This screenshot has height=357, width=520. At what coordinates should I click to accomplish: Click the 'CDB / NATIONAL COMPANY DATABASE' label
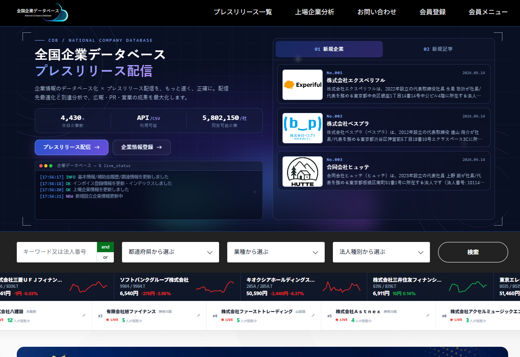point(100,41)
